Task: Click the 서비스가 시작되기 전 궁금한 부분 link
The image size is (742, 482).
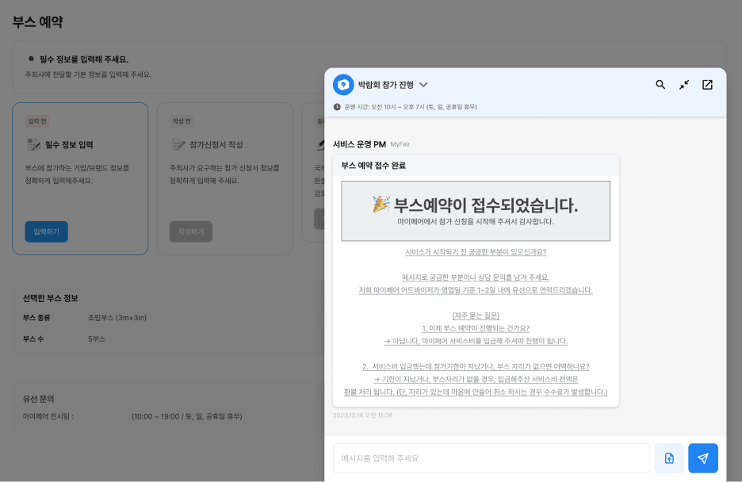Action: [476, 252]
